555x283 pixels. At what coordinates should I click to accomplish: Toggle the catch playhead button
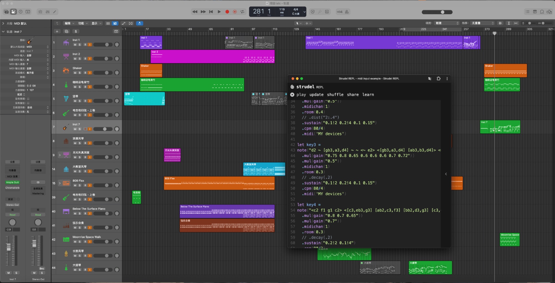click(140, 23)
